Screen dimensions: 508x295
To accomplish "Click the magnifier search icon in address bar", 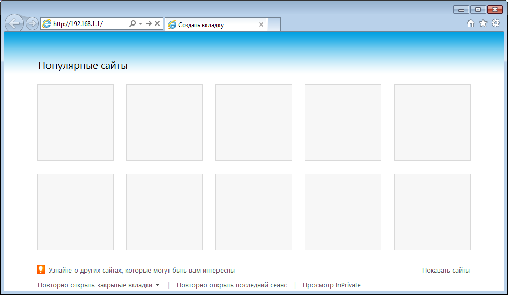I will tap(133, 23).
